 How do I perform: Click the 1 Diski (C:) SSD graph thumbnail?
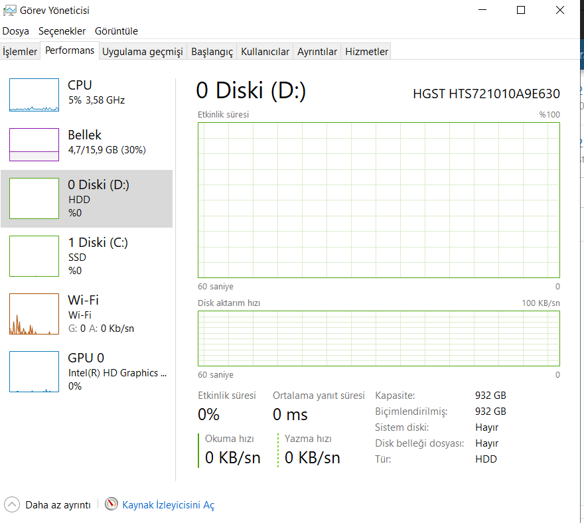point(34,256)
